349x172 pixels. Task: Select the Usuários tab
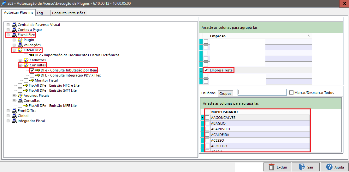click(x=208, y=93)
